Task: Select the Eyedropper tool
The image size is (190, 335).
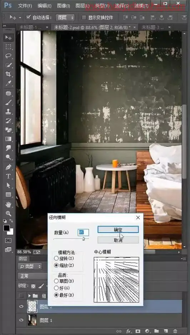Action: pos(8,83)
